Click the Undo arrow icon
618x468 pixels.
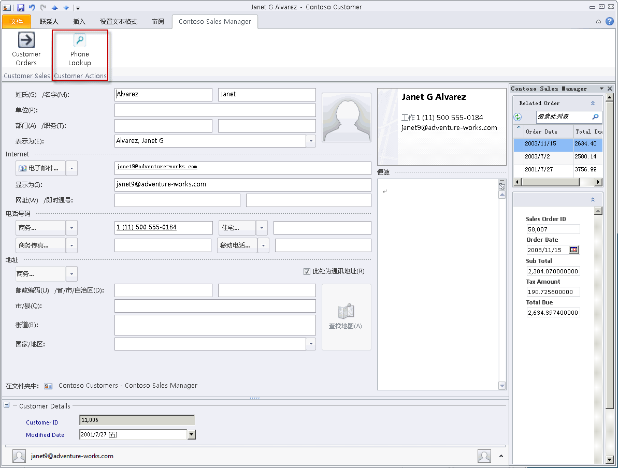(x=32, y=7)
